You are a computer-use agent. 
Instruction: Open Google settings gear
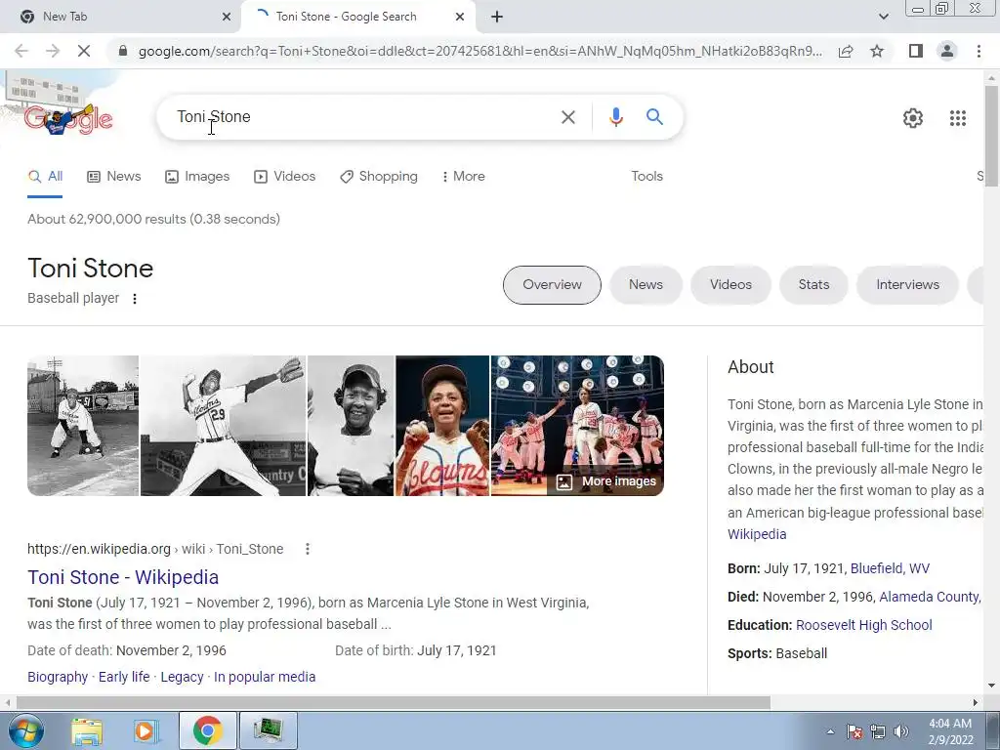pyautogui.click(x=913, y=118)
